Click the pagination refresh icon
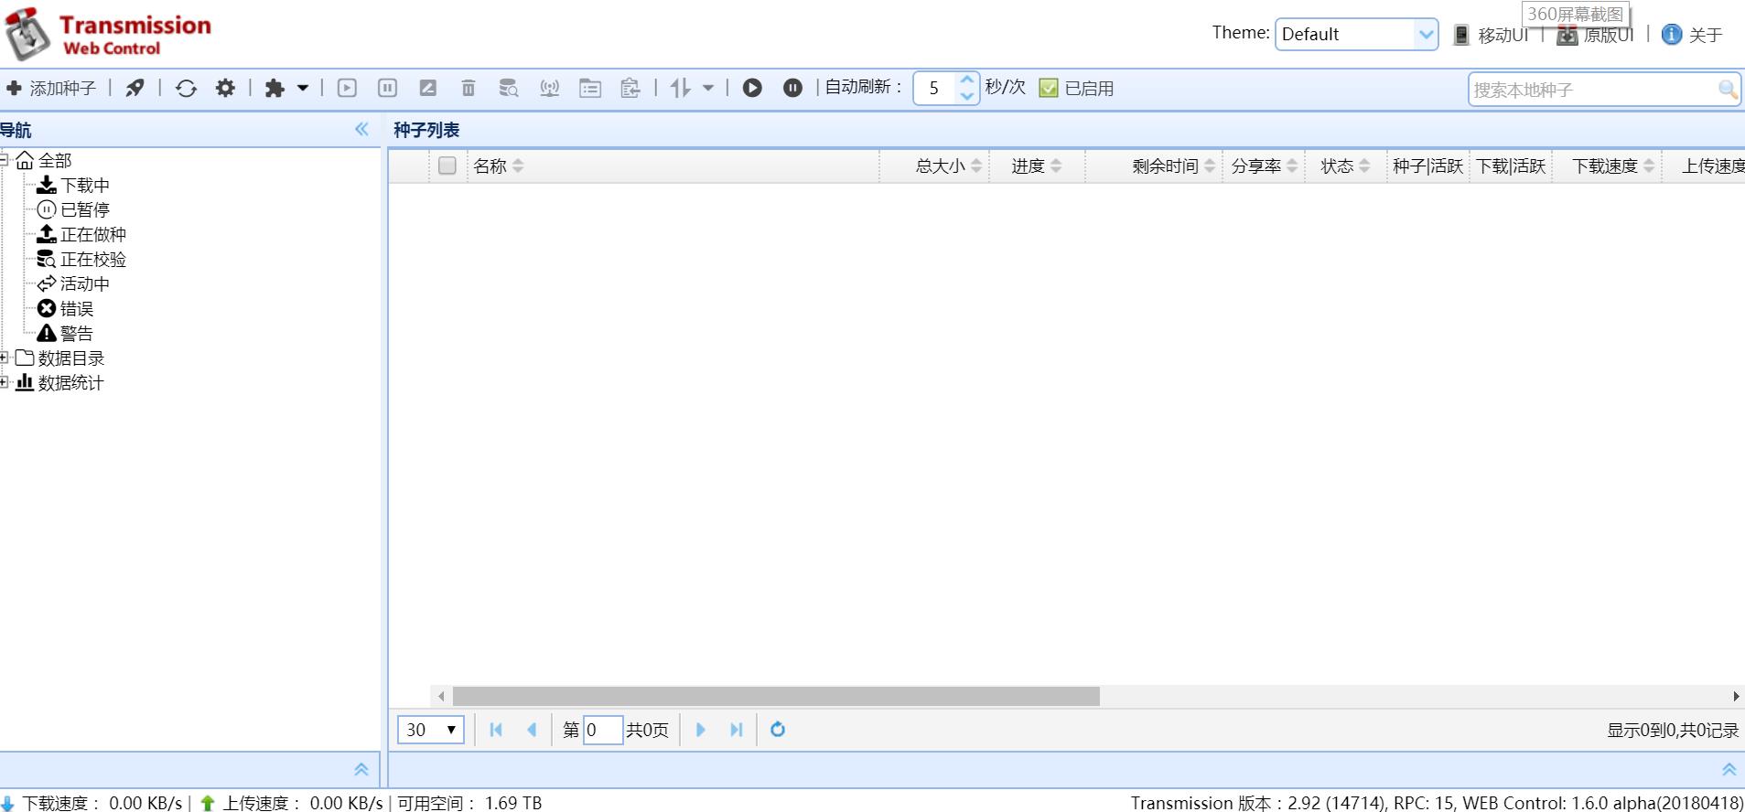 pos(778,730)
